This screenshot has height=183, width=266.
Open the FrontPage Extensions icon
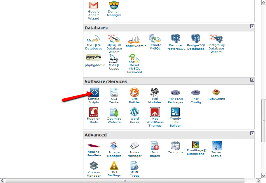click(196, 145)
